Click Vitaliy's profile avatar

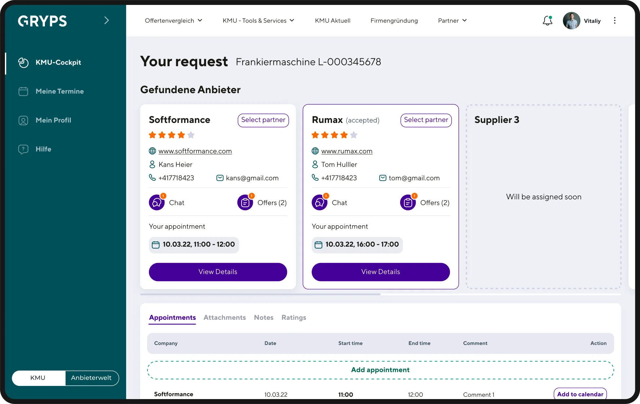coord(571,21)
